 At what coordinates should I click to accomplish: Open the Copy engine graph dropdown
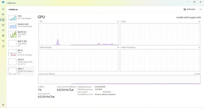(x=123, y=21)
